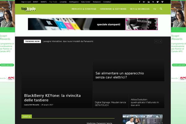Open Medicina: Panasonic lancia article
Image resolution: width=186 pixels, height=124 pixels.
tap(99, 123)
